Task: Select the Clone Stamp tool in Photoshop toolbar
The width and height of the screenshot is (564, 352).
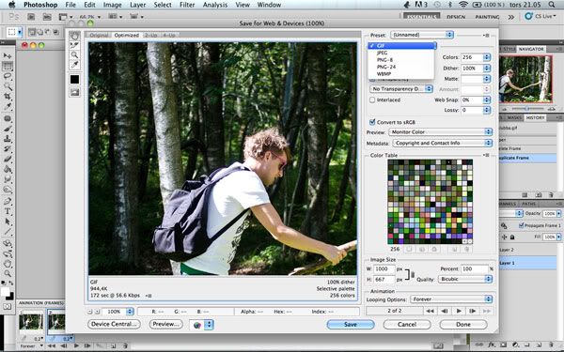Action: pos(8,139)
